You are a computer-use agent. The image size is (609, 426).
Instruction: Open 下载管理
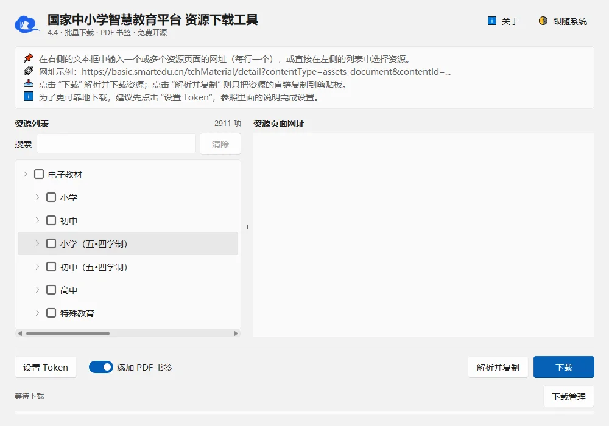point(569,397)
